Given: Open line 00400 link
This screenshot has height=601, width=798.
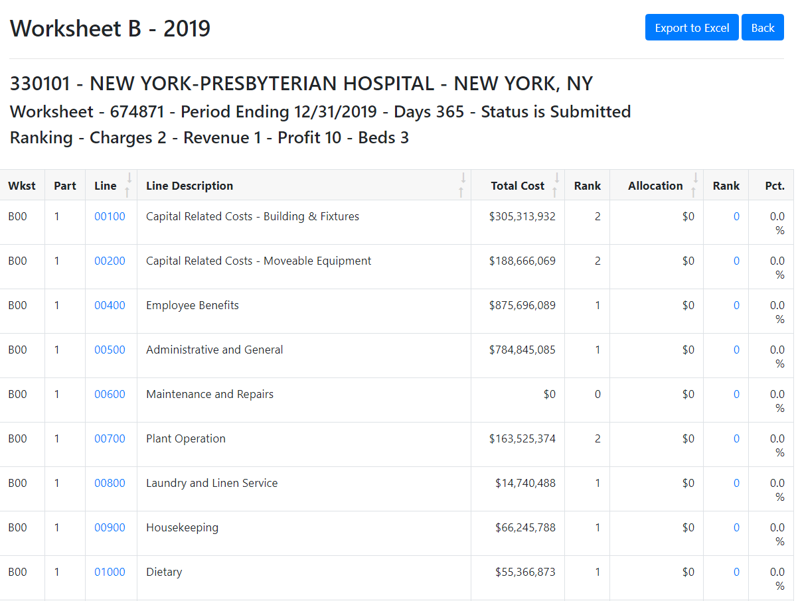Looking at the screenshot, I should click(110, 305).
